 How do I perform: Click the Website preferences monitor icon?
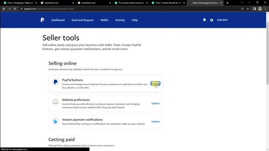click(x=55, y=102)
